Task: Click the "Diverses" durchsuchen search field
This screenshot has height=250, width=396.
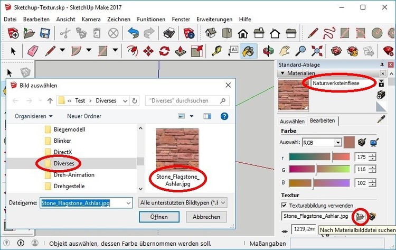Action: 187,100
